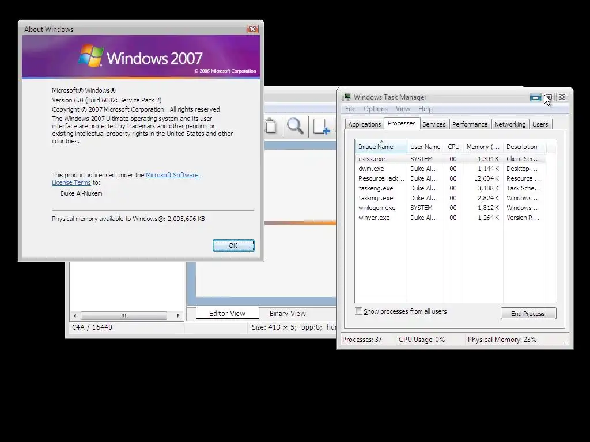Sort processes by Description column
This screenshot has width=590, height=442.
coord(524,147)
